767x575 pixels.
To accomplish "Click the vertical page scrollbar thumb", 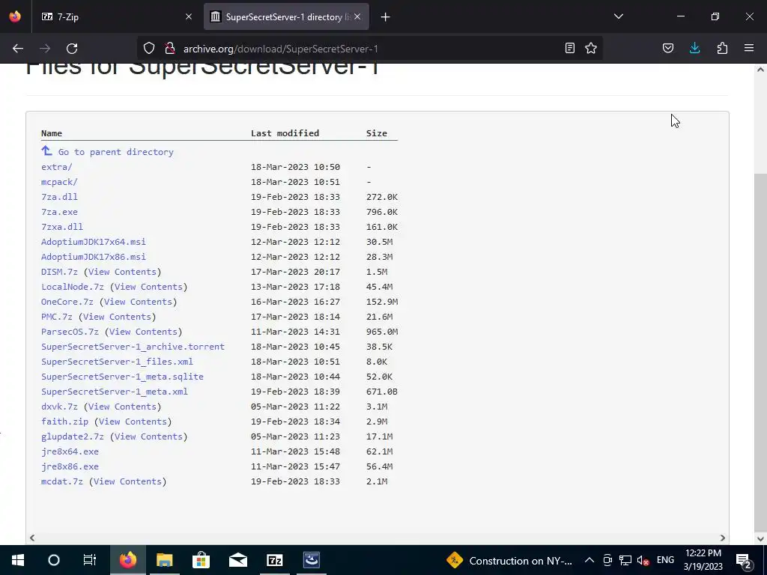I will coord(760,351).
